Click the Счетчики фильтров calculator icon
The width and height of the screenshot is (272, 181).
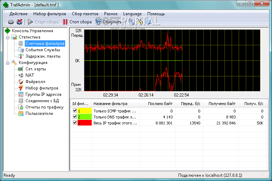(21, 43)
